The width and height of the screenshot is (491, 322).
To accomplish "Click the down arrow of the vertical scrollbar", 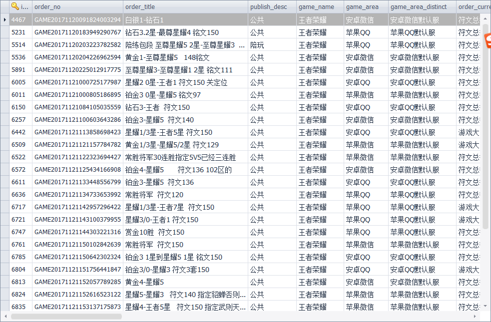I will pyautogui.click(x=486, y=306).
